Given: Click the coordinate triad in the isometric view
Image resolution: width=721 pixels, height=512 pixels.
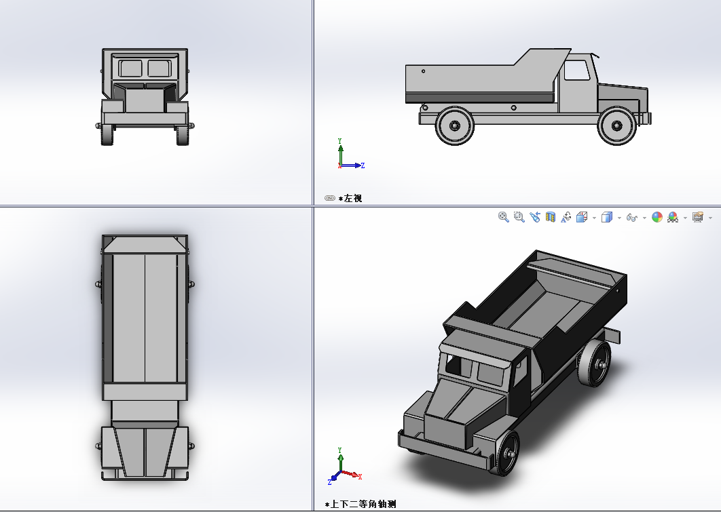Looking at the screenshot, I should click(345, 466).
